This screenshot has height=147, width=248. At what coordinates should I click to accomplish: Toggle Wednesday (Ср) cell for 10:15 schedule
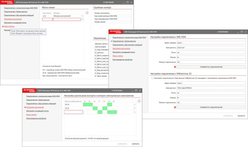pos(95,108)
